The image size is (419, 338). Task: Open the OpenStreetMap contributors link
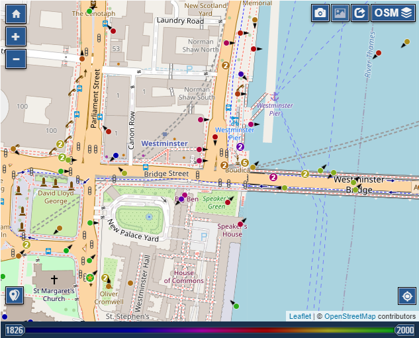pyautogui.click(x=349, y=317)
